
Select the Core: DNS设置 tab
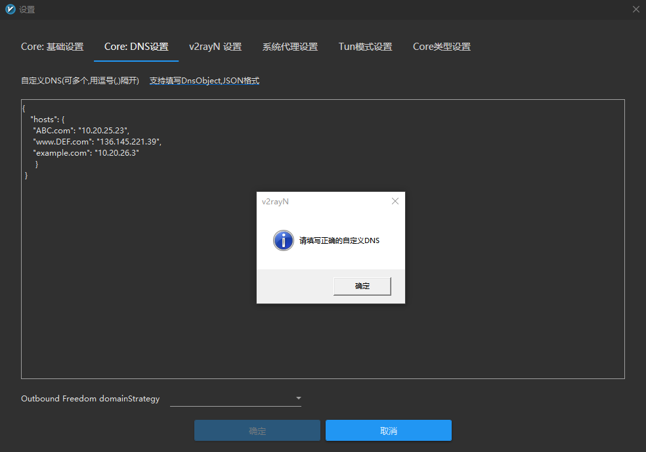click(x=136, y=47)
